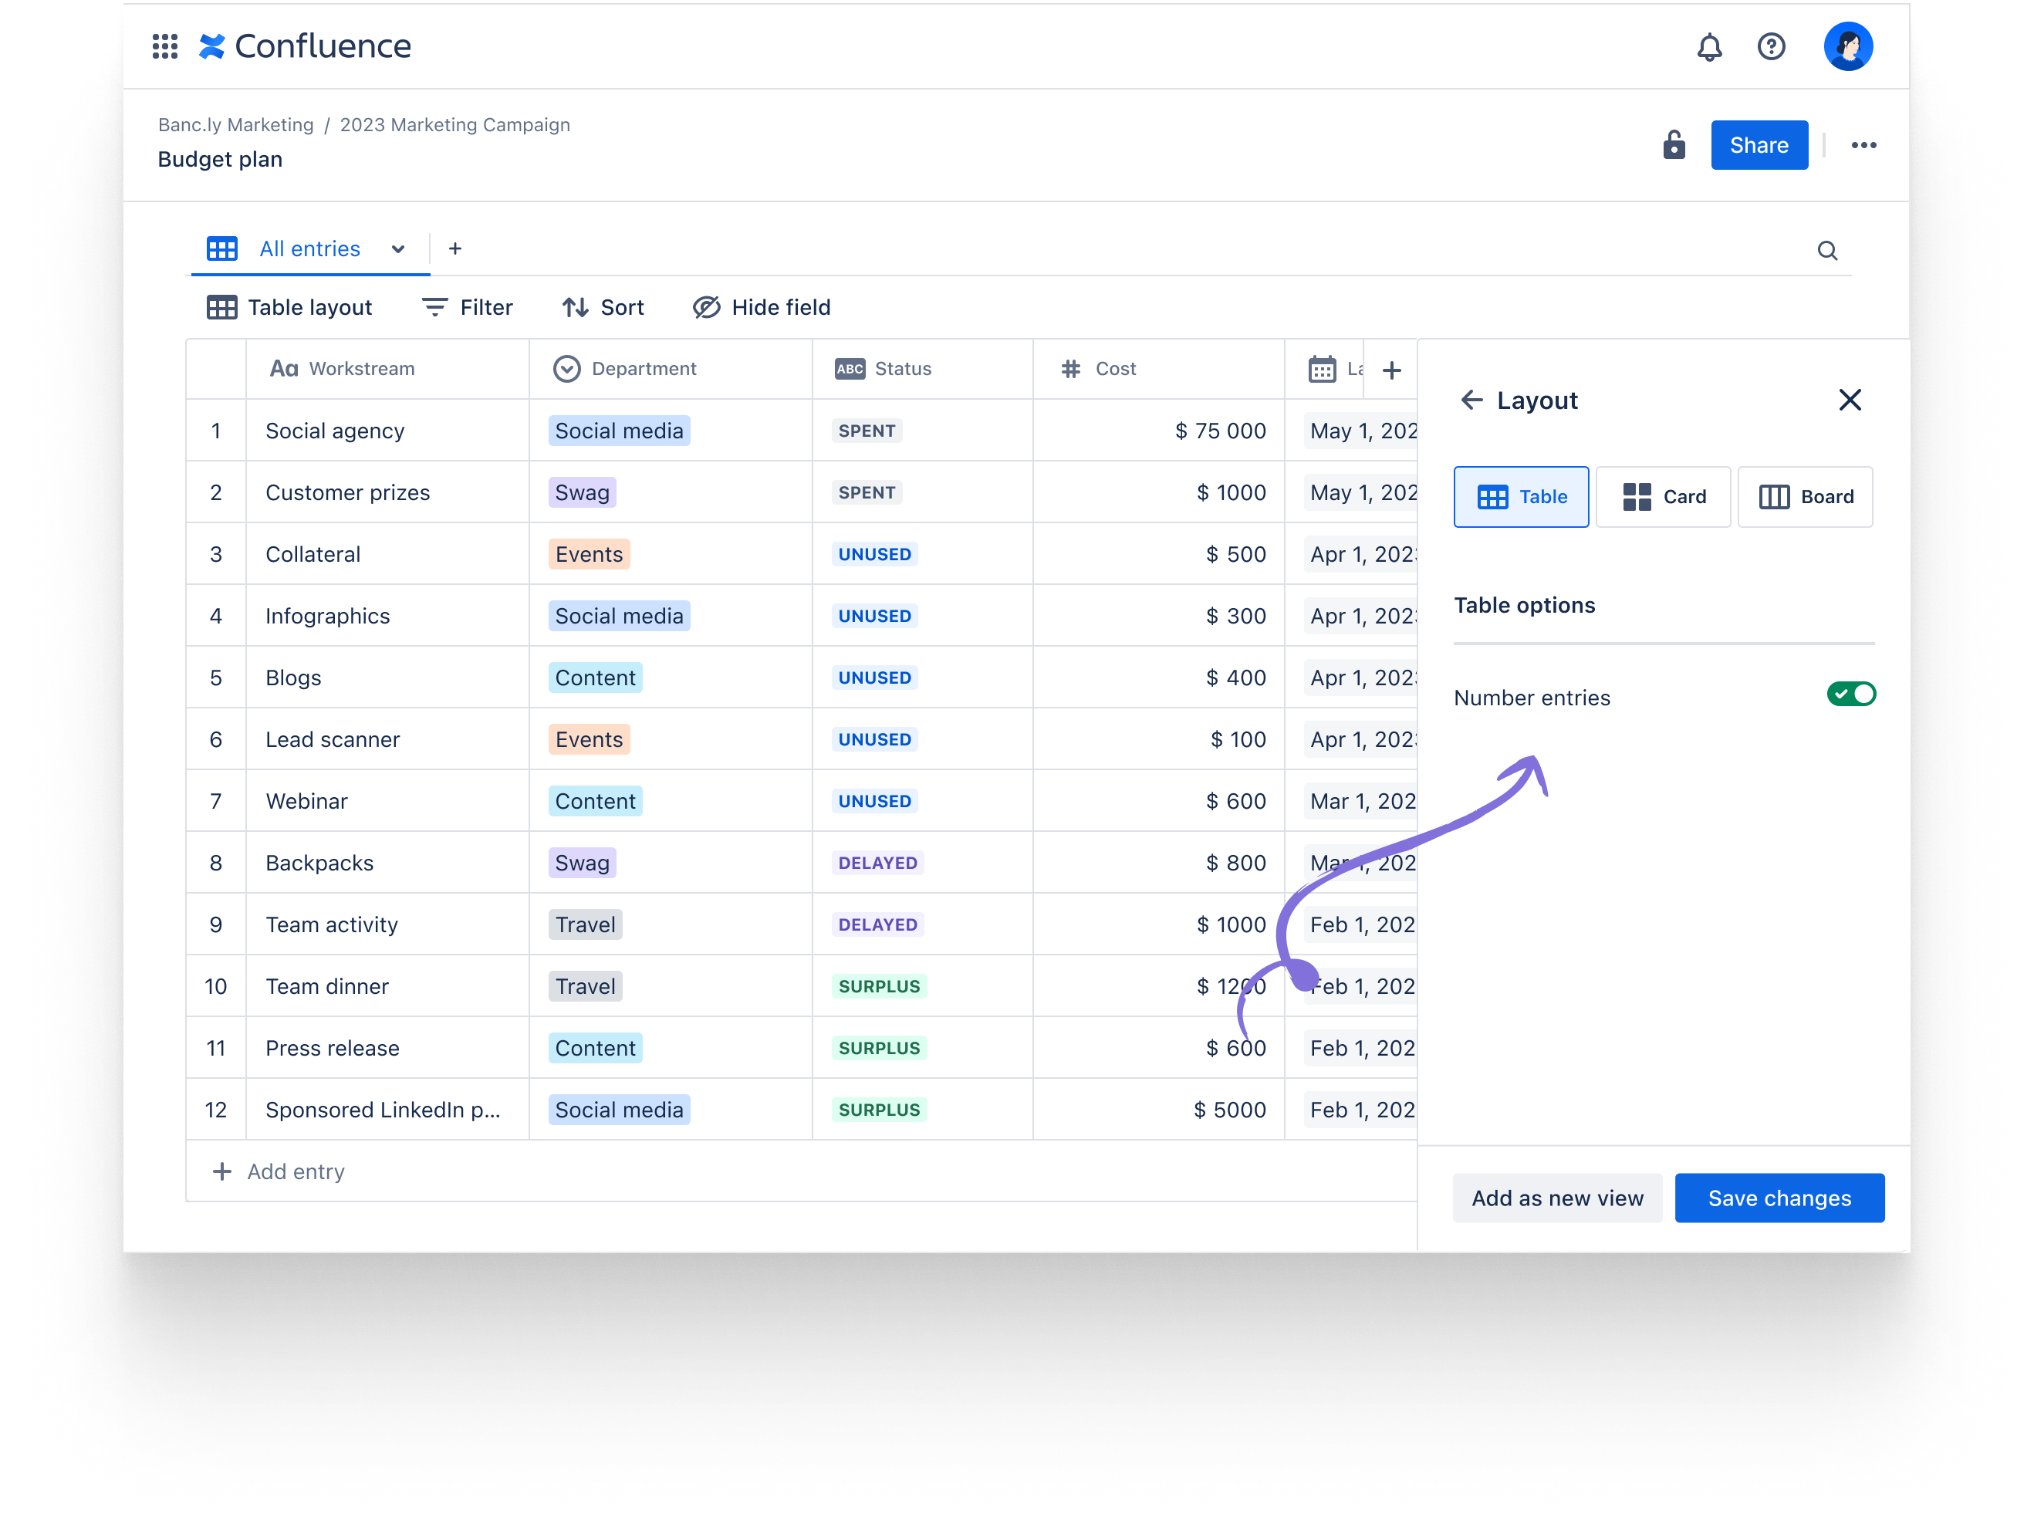This screenshot has height=1531, width=2034.
Task: Switch layout to Board view
Action: (1805, 496)
